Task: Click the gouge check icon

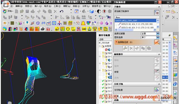Action: click(x=157, y=90)
